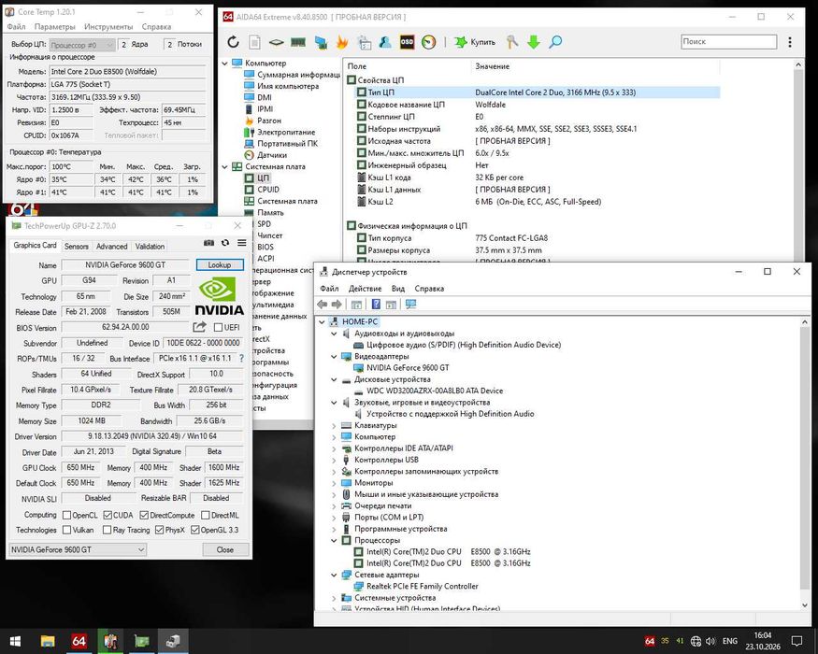Click AIDA64 network computers toolbar icon
818x654 pixels.
(x=321, y=42)
